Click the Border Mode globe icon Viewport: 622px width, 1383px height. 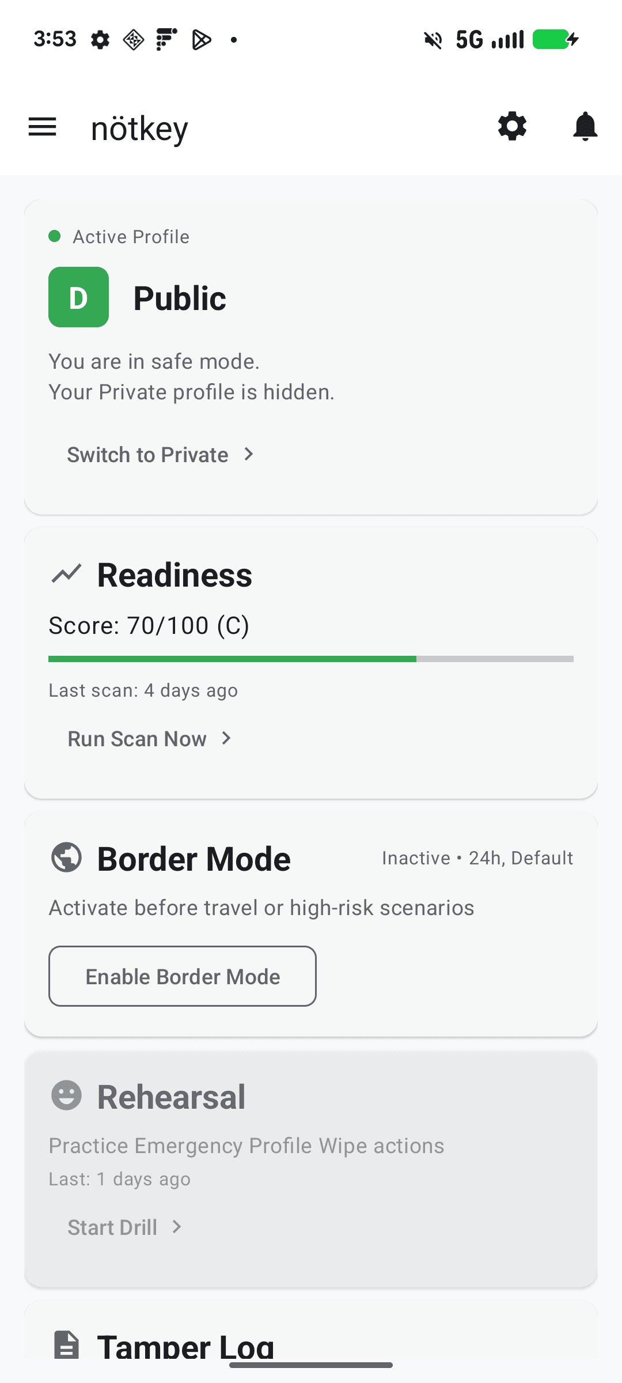tap(66, 858)
